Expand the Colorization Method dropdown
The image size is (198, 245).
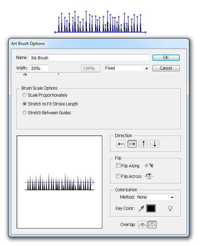pyautogui.click(x=156, y=197)
